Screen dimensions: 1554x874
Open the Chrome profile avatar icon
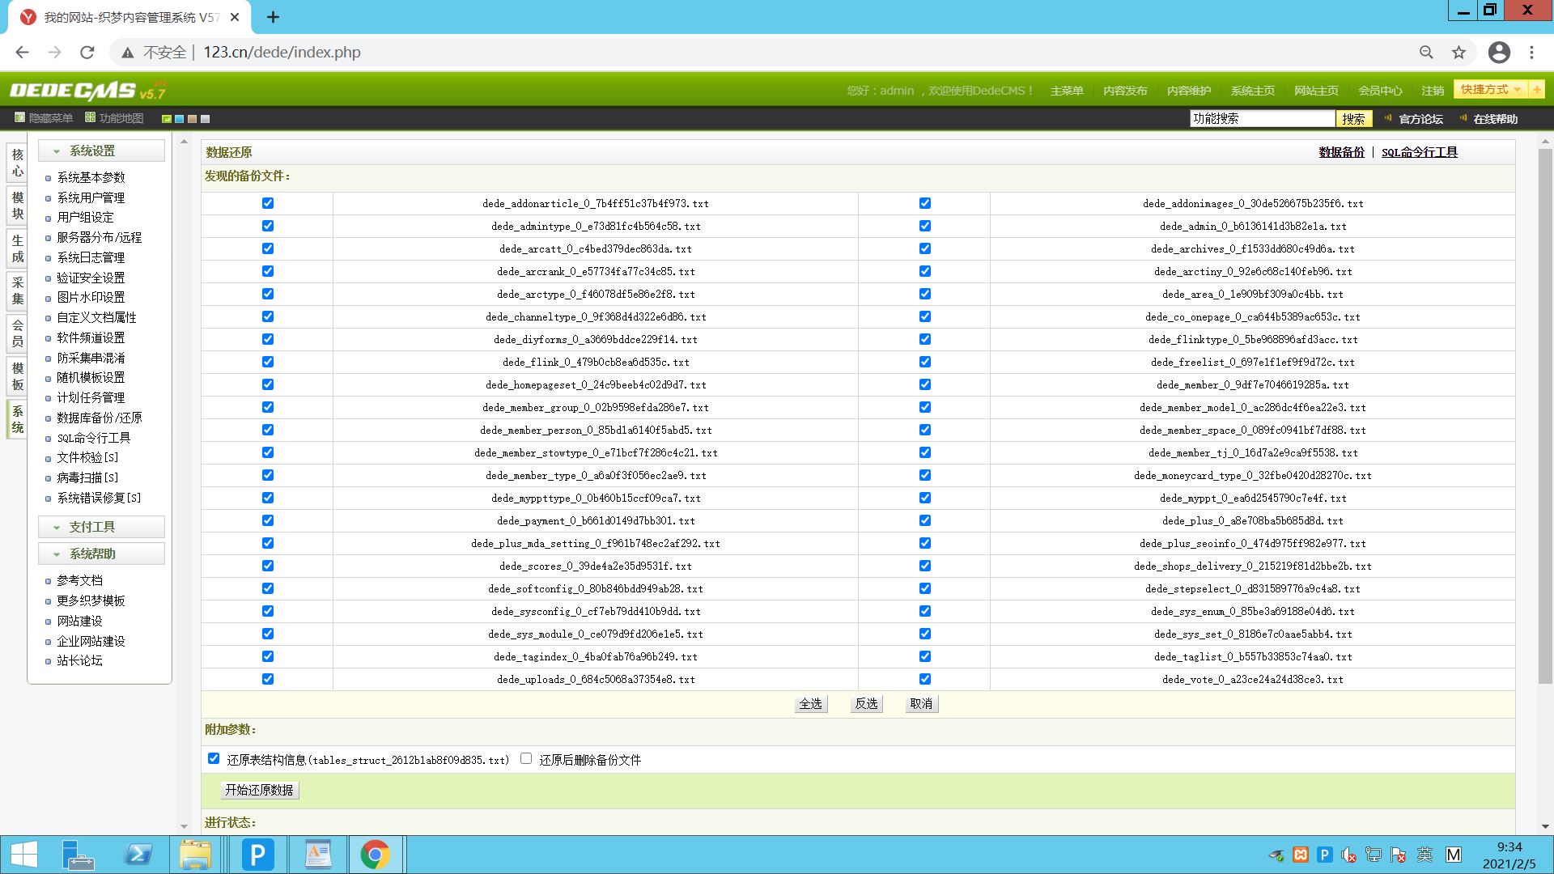point(1499,53)
